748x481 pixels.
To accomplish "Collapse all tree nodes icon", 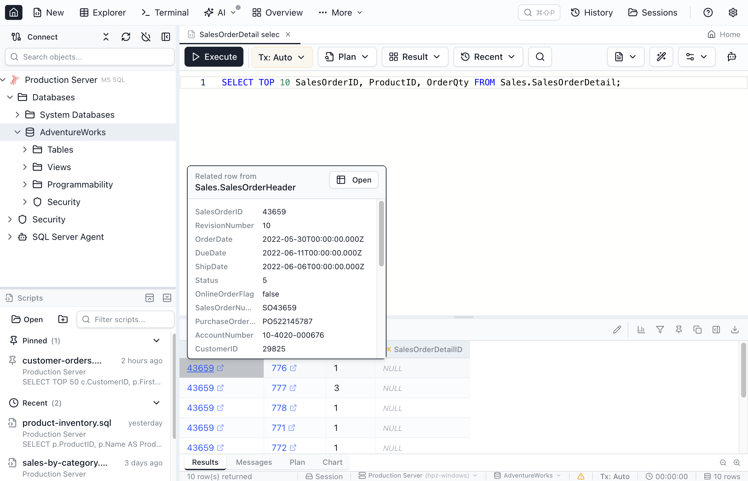I will coord(106,37).
